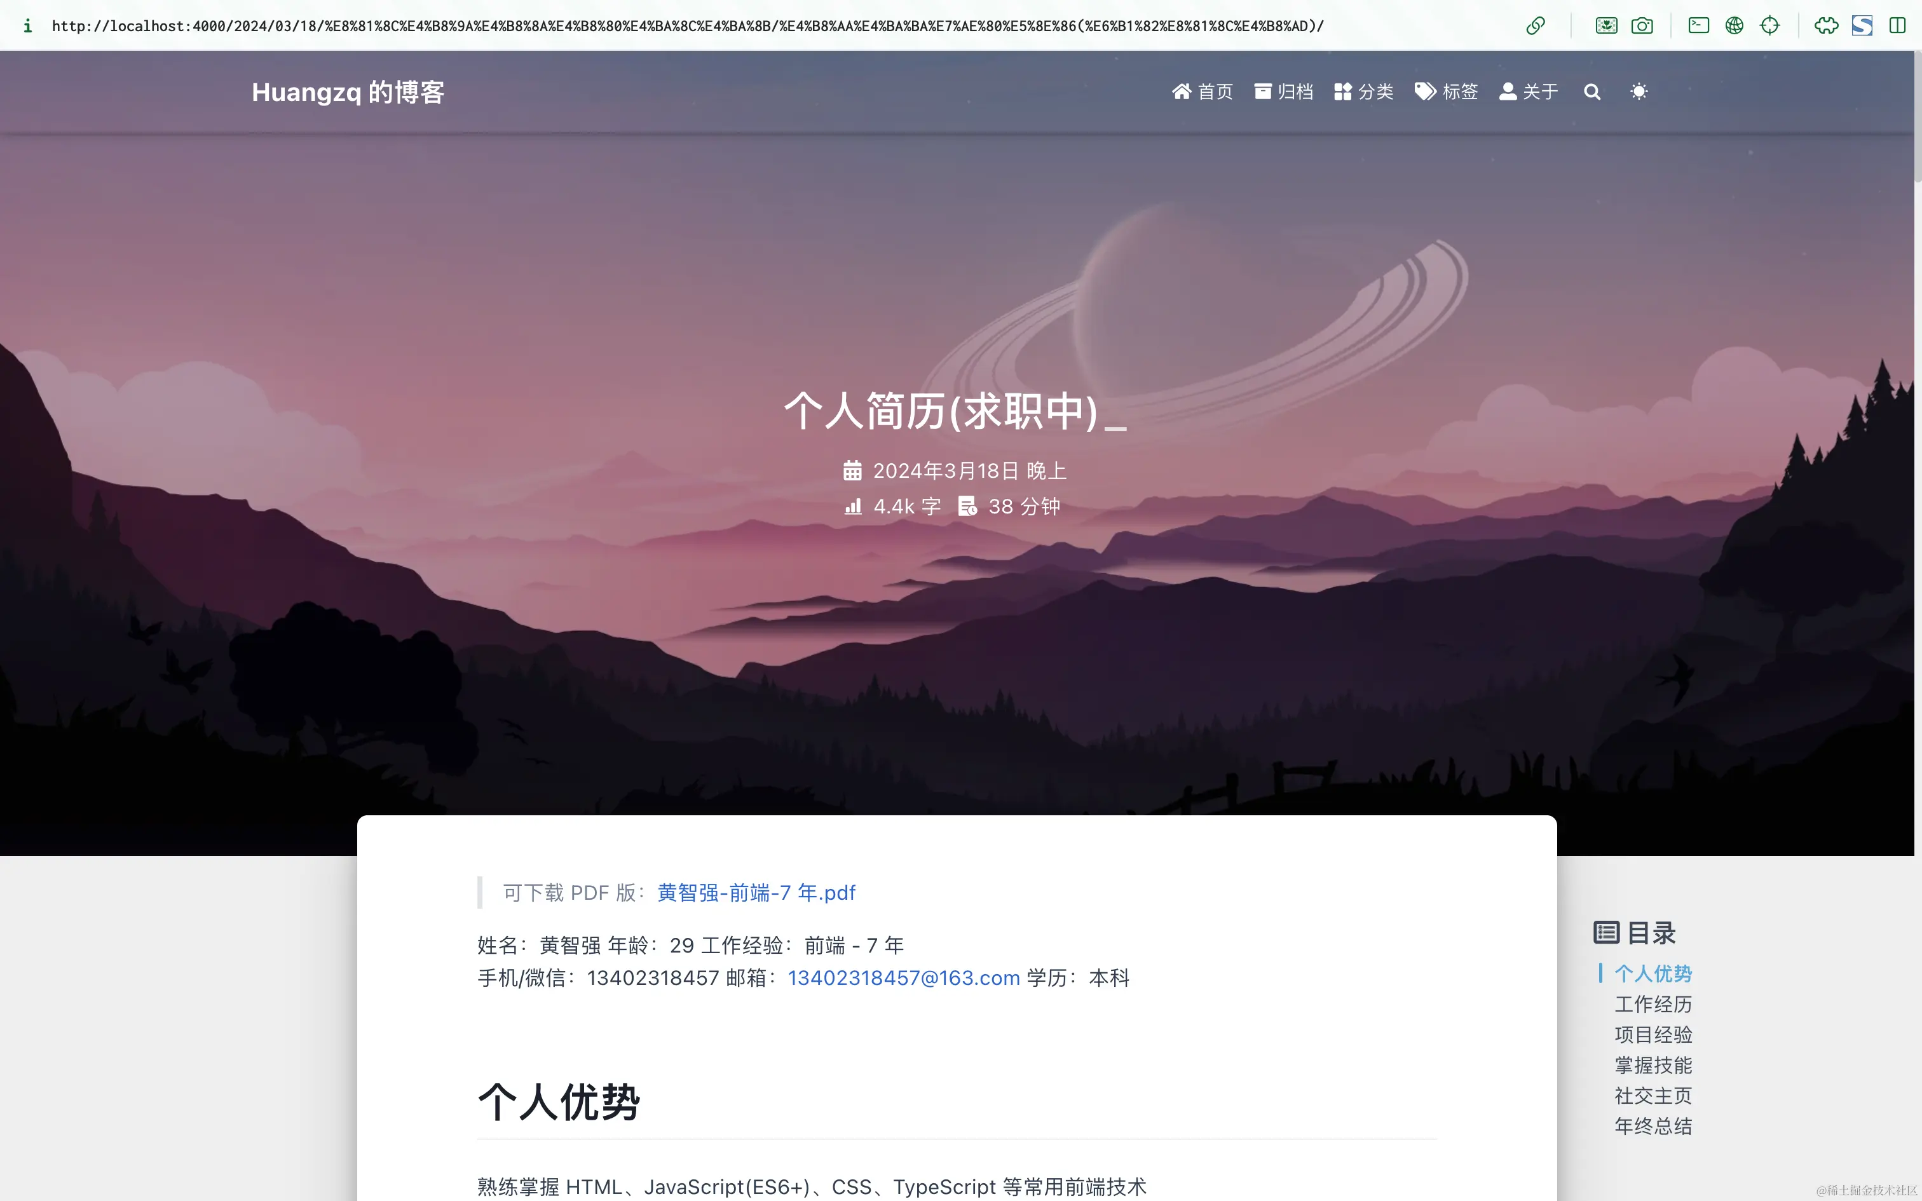This screenshot has width=1922, height=1201.
Task: Click the 13402318457@163.com email link
Action: [x=904, y=978]
